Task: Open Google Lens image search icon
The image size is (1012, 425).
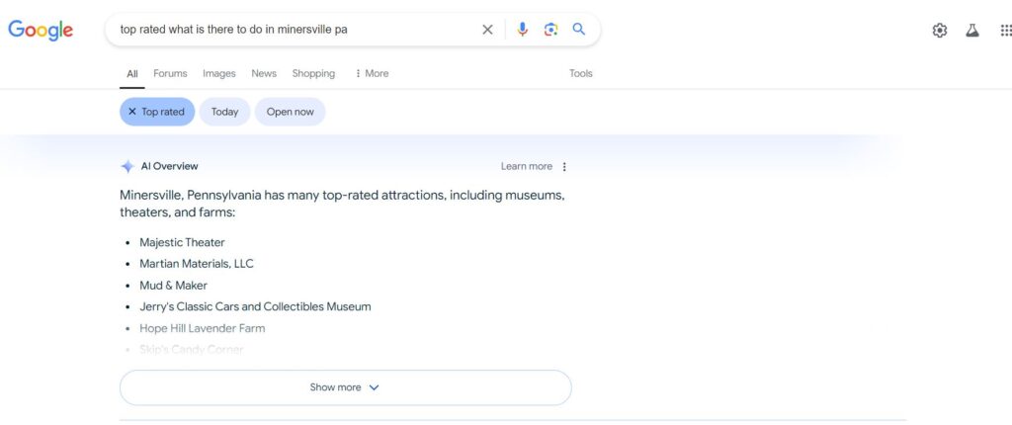Action: 550,30
